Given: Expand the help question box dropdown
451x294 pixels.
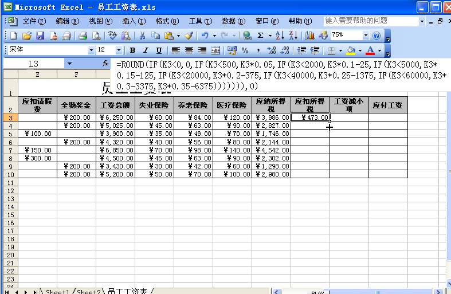Looking at the screenshot, I should [422, 21].
